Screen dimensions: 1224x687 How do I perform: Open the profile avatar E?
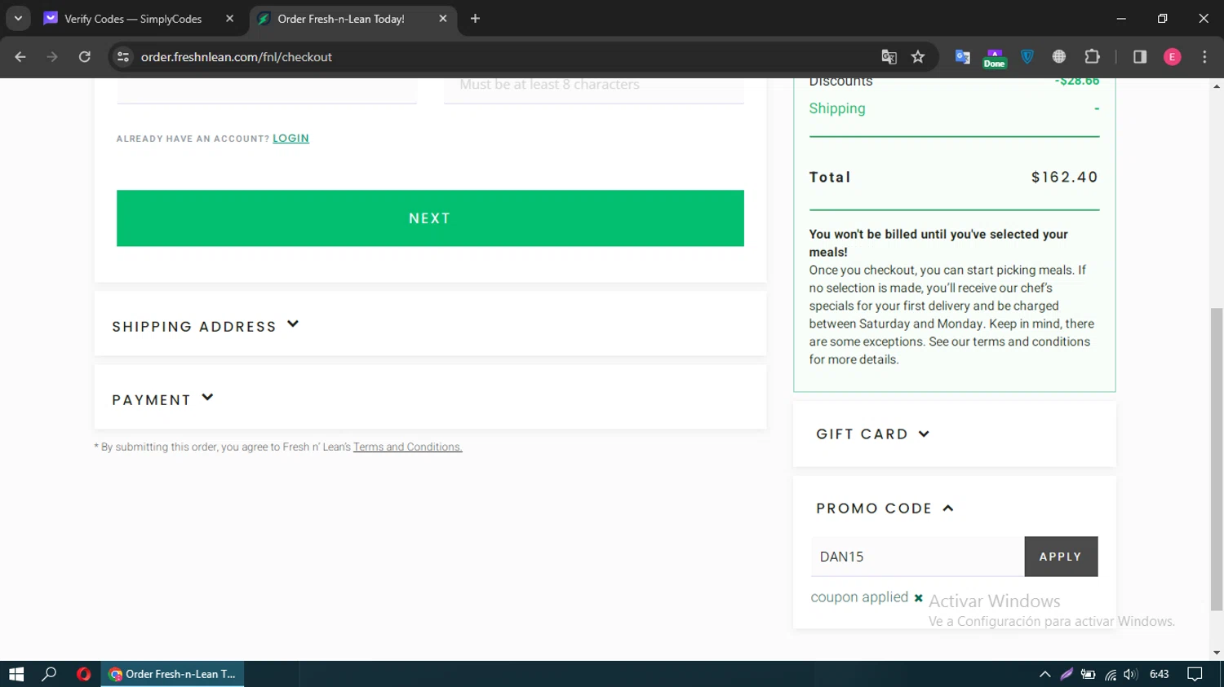1173,57
